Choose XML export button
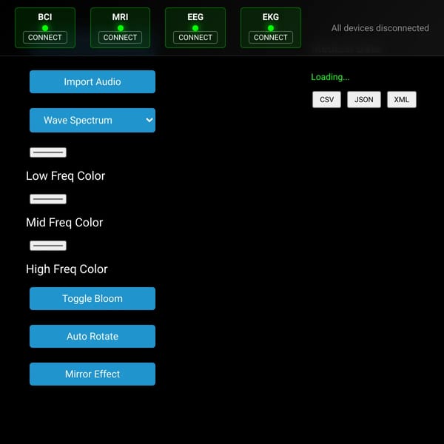 (402, 99)
